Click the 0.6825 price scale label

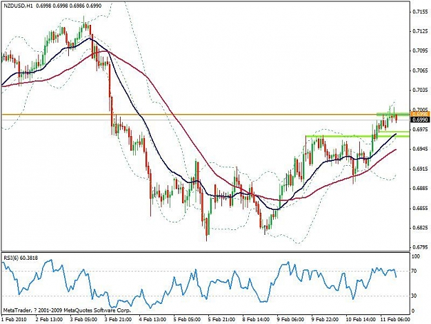coord(421,228)
